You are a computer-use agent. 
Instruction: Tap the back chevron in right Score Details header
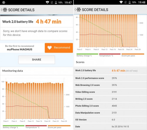pyautogui.click(x=75, y=10)
